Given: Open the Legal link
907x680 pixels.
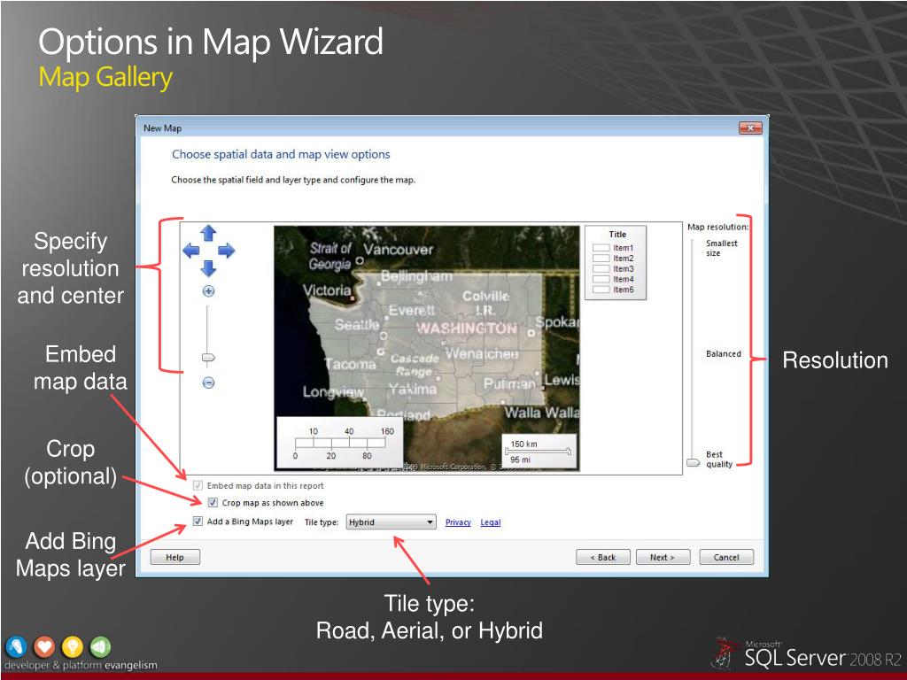Looking at the screenshot, I should click(491, 522).
